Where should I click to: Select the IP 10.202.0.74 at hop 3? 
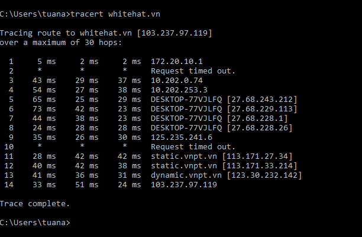pyautogui.click(x=177, y=81)
